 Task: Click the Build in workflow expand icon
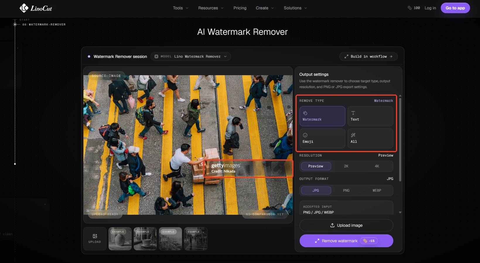click(x=346, y=56)
